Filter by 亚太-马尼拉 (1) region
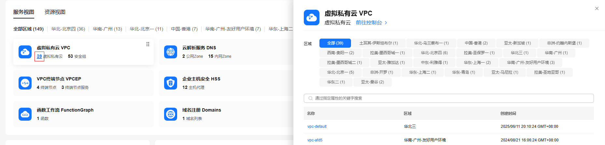605x145 pixels. click(x=505, y=72)
